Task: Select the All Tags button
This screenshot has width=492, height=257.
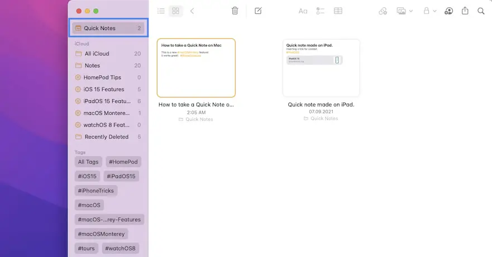Action: (x=88, y=162)
